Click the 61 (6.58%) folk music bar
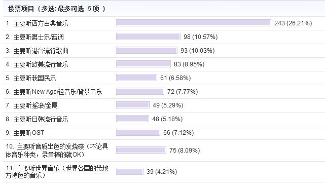The width and height of the screenshot is (325, 187). point(136,78)
